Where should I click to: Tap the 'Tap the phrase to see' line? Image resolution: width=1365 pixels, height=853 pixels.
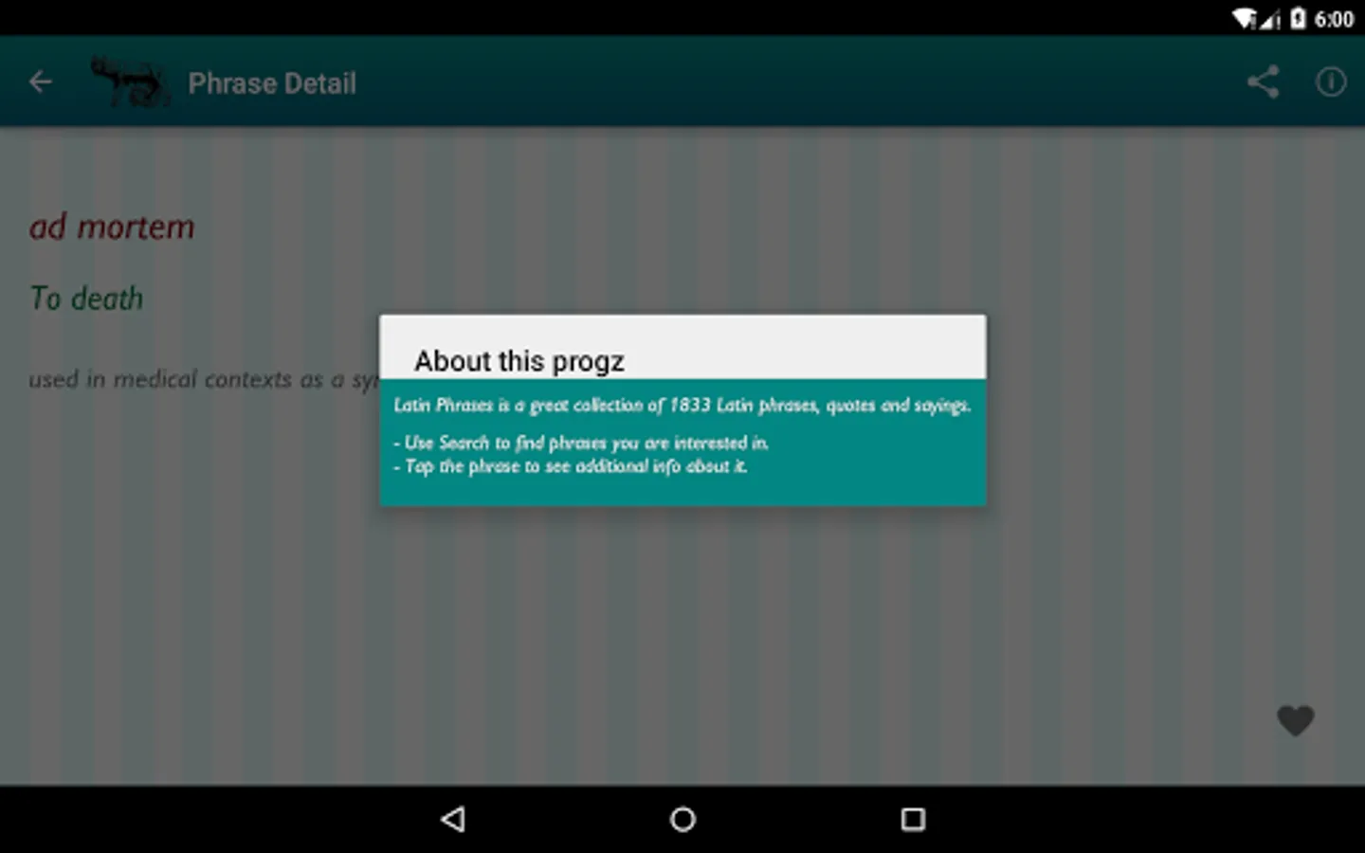pos(571,466)
